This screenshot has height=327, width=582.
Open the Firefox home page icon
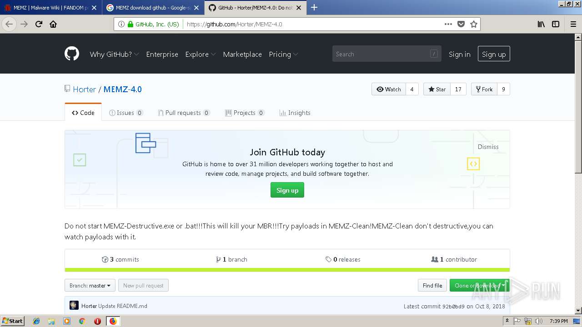coord(53,24)
